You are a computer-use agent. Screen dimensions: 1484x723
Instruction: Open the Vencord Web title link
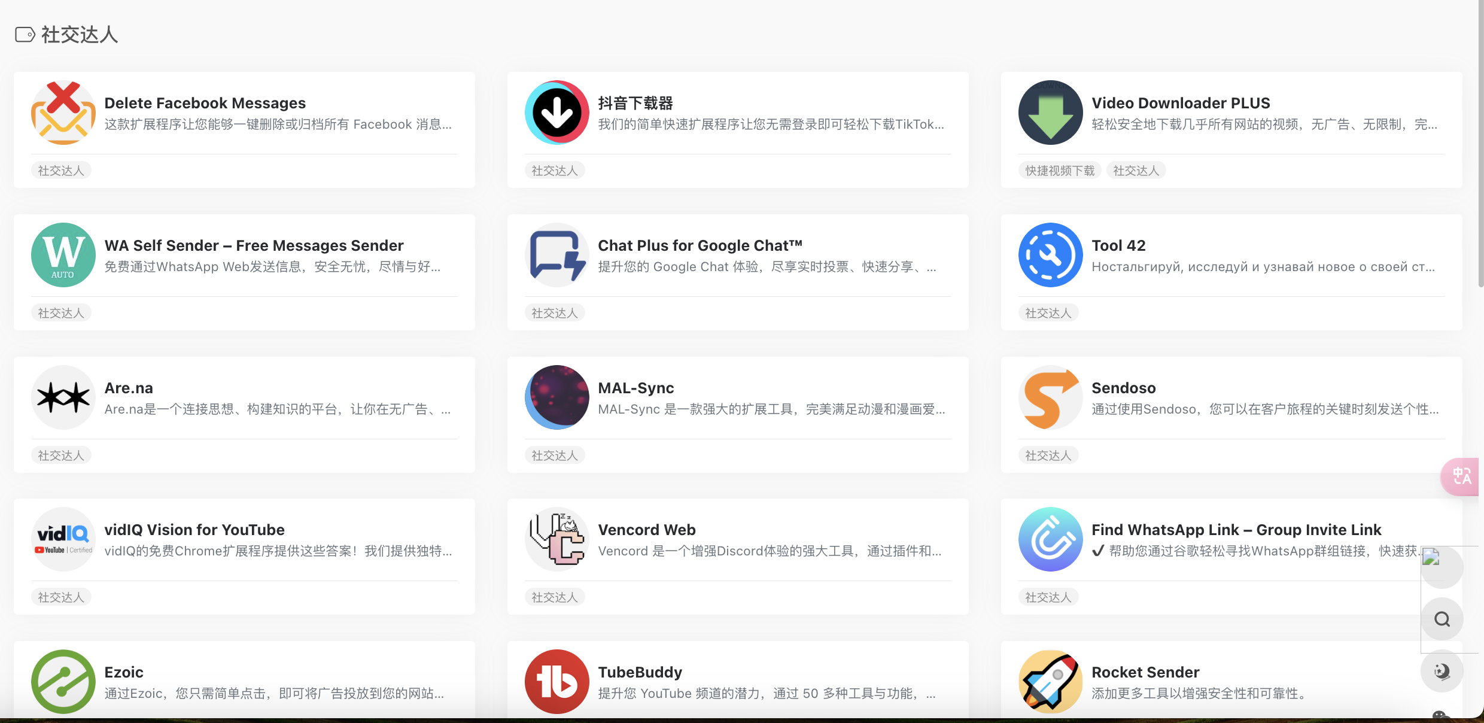click(647, 530)
